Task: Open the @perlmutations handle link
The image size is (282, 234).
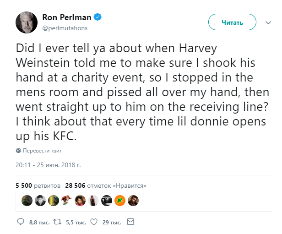Action: (x=65, y=28)
